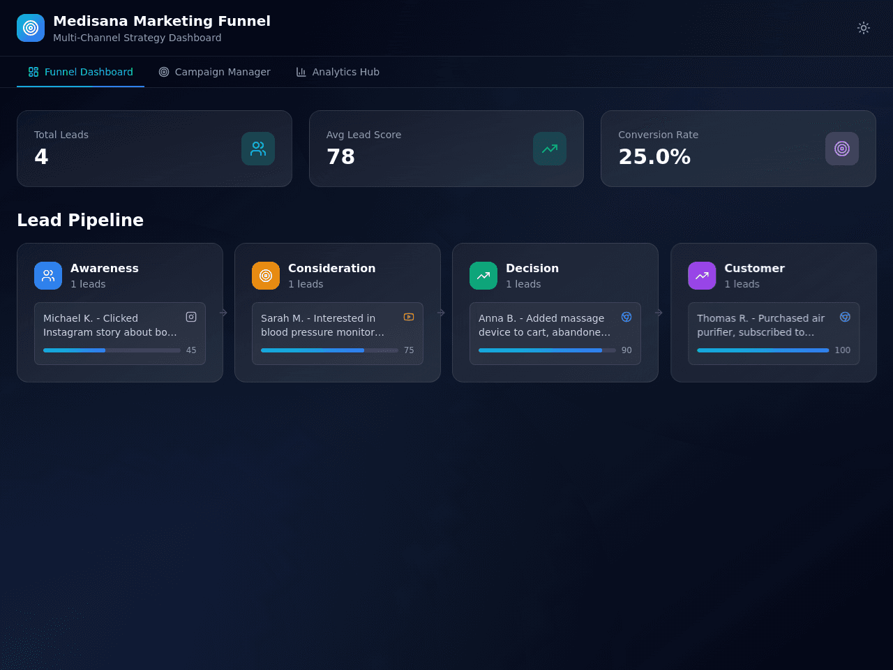This screenshot has width=893, height=670.
Task: Click Chrome icon on Anna B. card
Action: coord(626,317)
